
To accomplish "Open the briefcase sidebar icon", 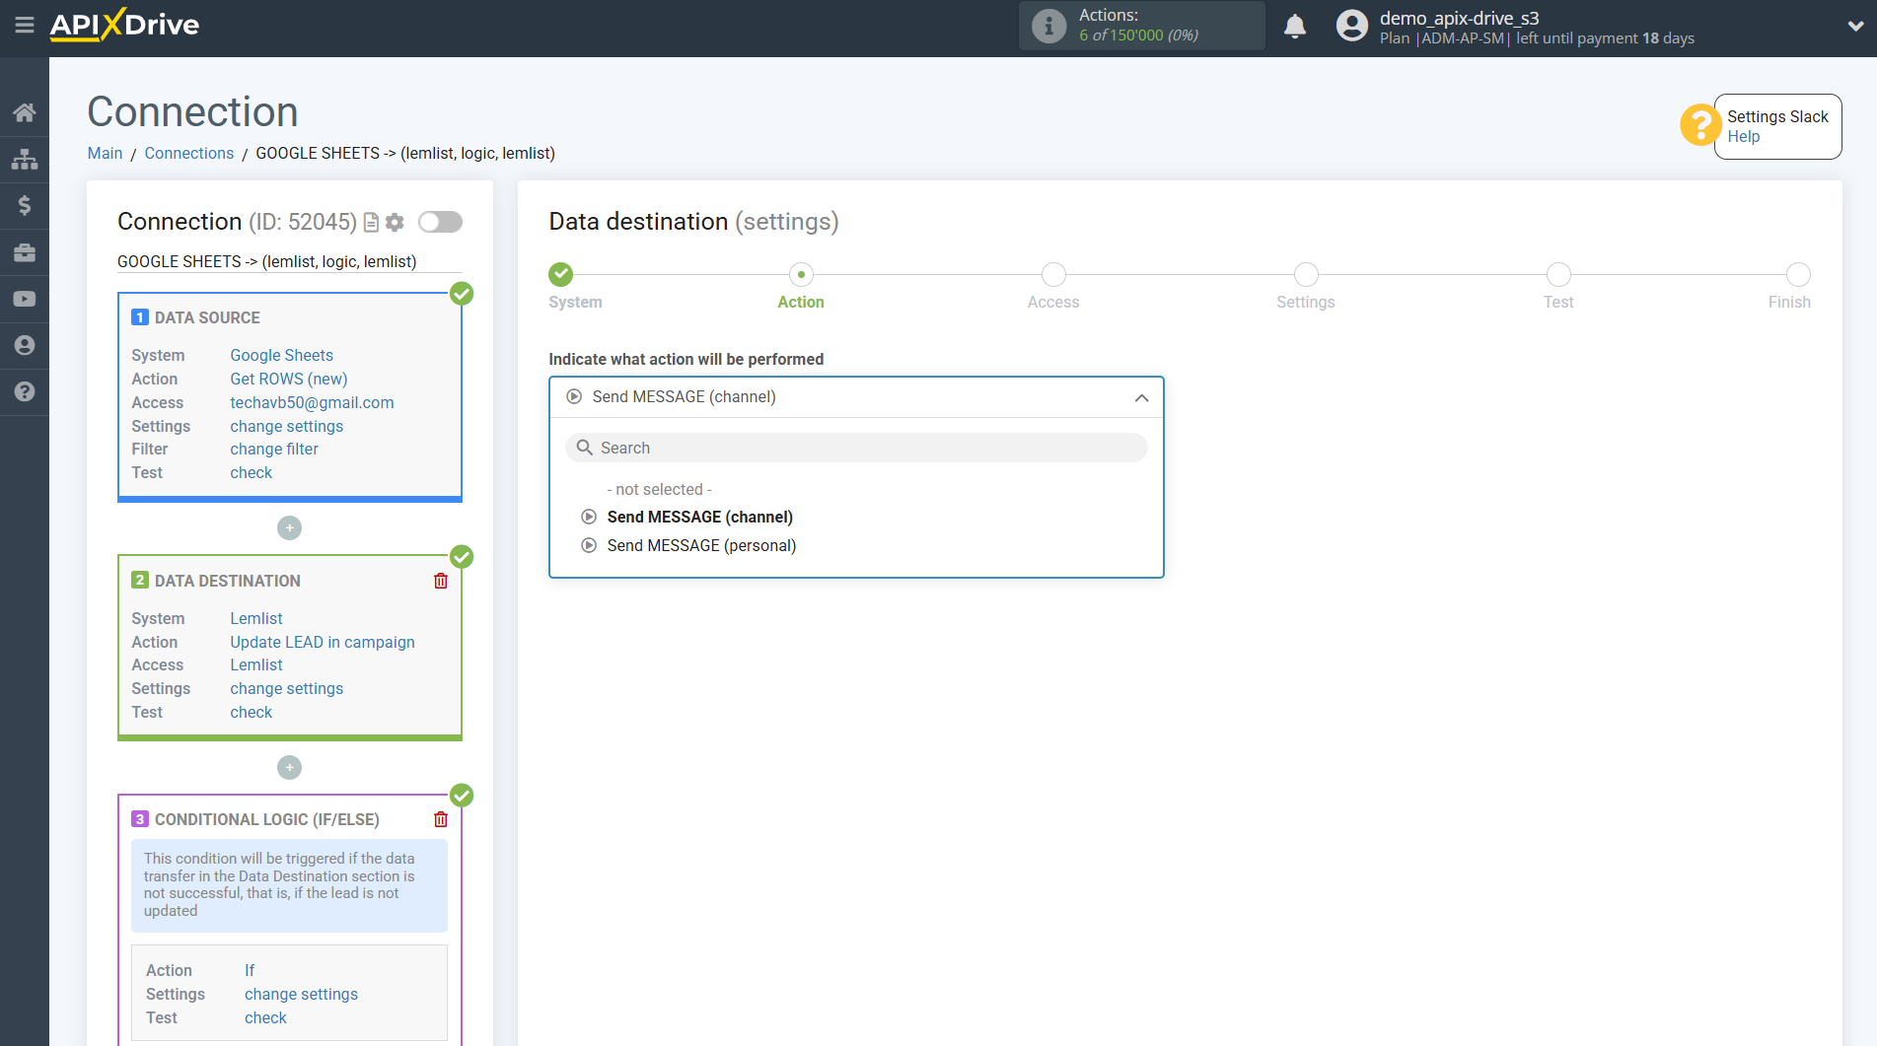I will click(25, 252).
